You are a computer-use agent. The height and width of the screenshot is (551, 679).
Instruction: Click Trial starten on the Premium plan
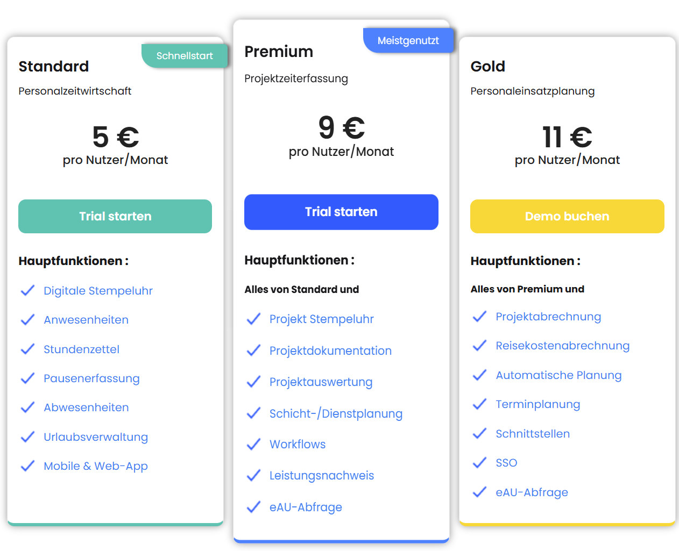pos(341,212)
